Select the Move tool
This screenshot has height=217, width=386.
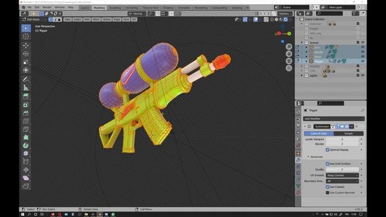[26, 45]
